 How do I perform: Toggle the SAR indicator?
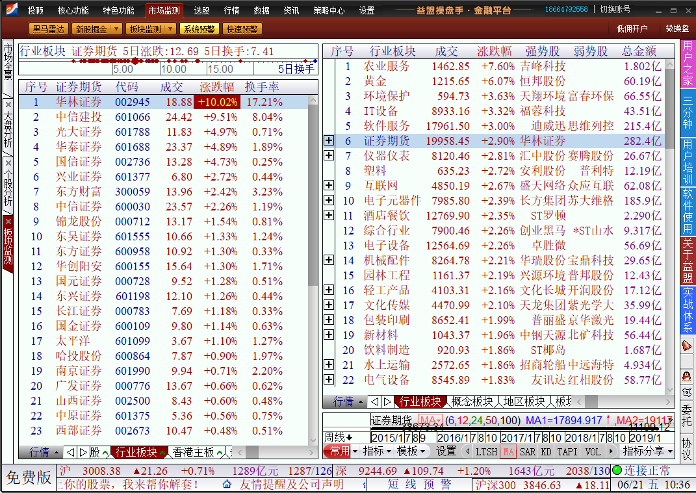click(x=527, y=451)
